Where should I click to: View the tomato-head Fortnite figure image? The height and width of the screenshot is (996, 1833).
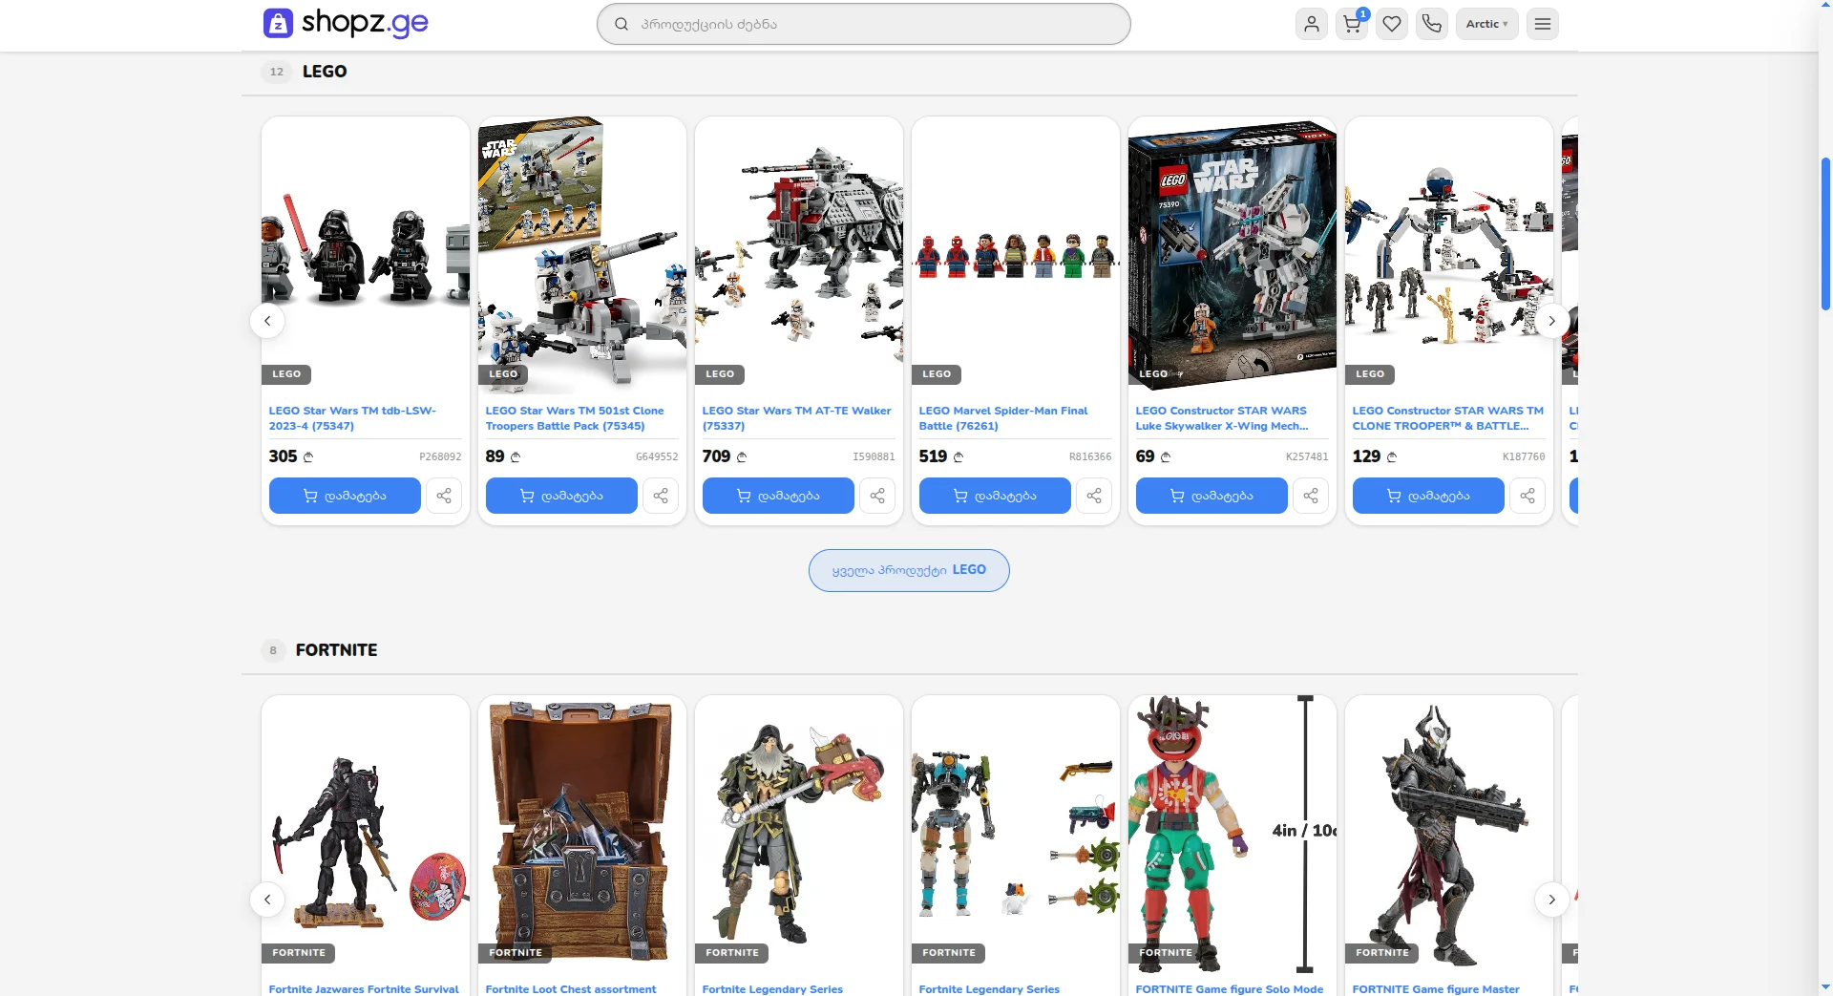[x=1233, y=833]
